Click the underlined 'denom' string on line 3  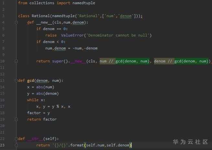coord(126,16)
